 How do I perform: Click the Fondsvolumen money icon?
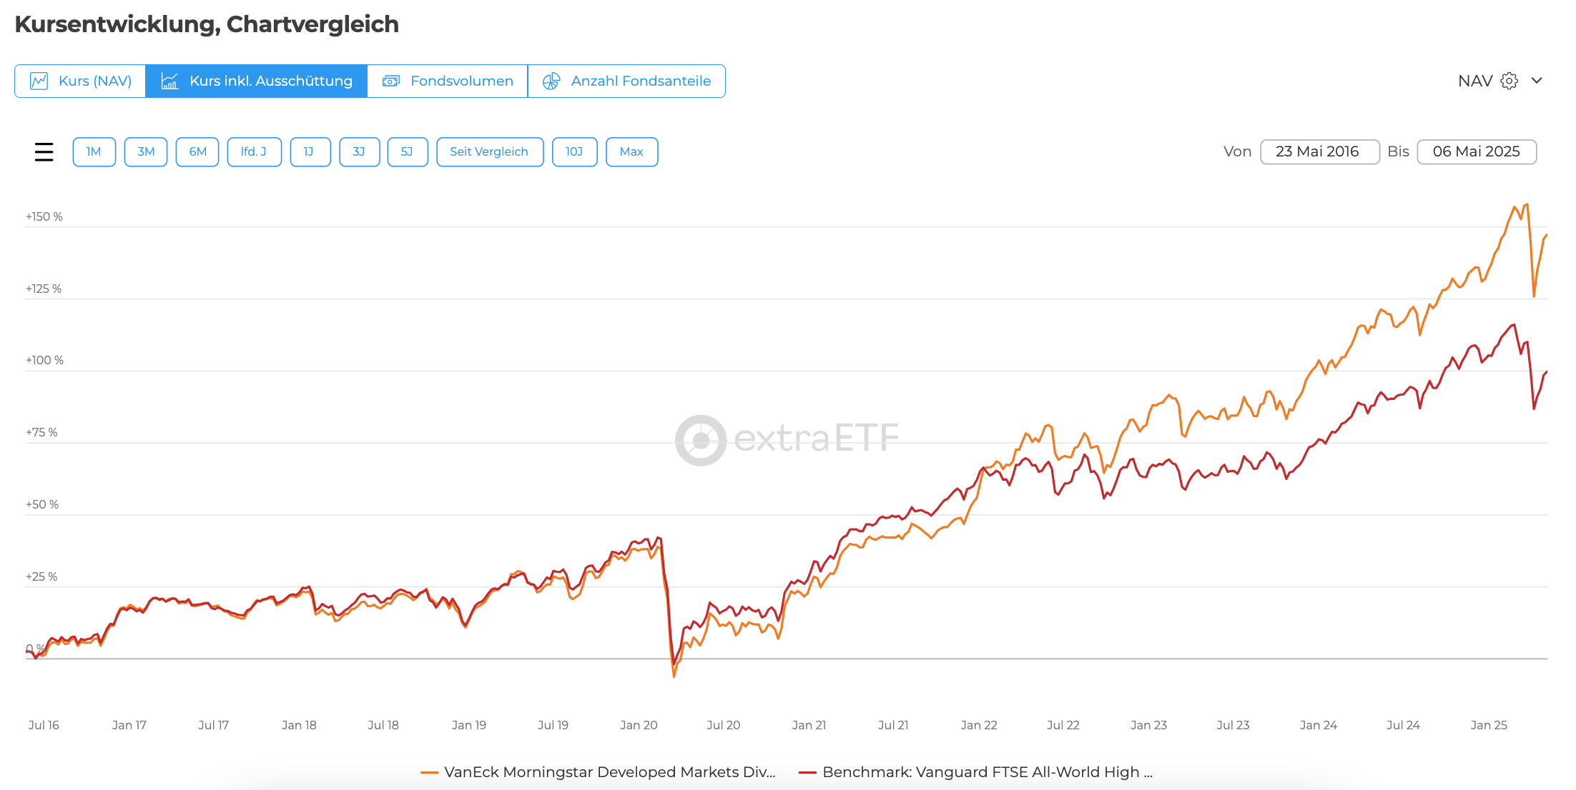point(390,81)
